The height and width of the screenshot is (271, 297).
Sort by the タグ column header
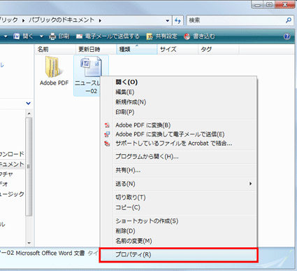[218, 49]
